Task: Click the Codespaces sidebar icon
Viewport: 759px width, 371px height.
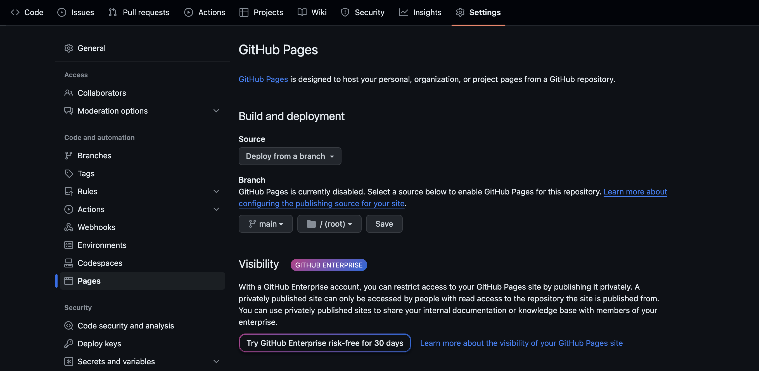Action: click(x=69, y=263)
